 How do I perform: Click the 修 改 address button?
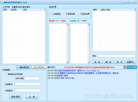(x=120, y=62)
